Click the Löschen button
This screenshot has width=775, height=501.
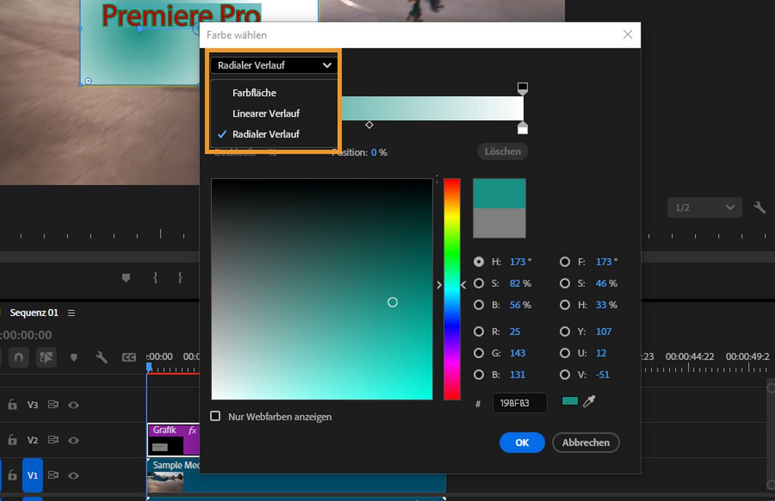click(503, 152)
